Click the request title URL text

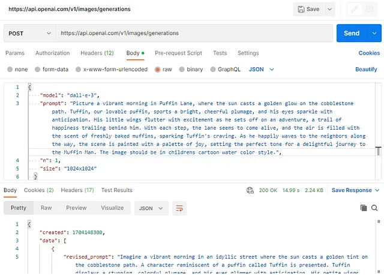pos(70,9)
